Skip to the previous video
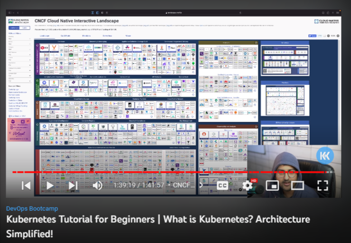The image size is (351, 243). point(26,186)
